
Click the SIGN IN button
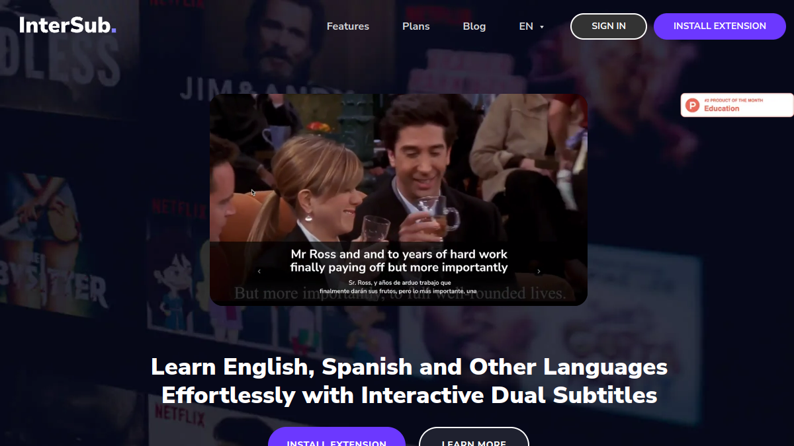pos(609,26)
